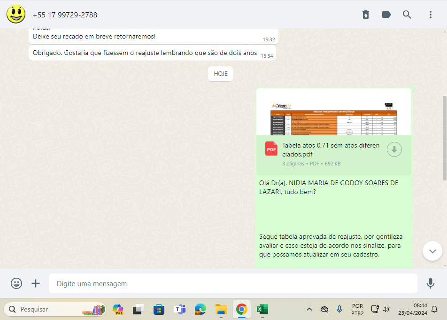Open Excel from the taskbar
Screen dimensions: 447x320
[262, 309]
